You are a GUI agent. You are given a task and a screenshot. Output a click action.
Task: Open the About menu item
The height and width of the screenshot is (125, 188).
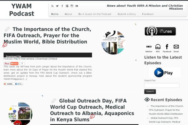pos(68,14)
